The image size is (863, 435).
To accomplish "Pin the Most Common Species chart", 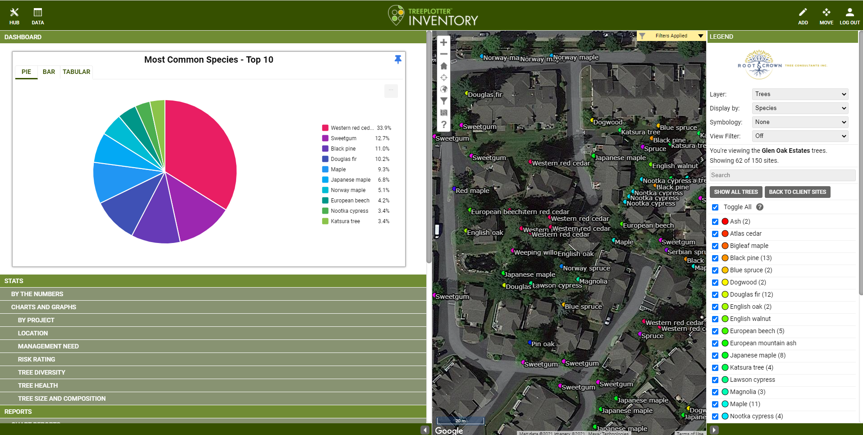I will pos(397,60).
